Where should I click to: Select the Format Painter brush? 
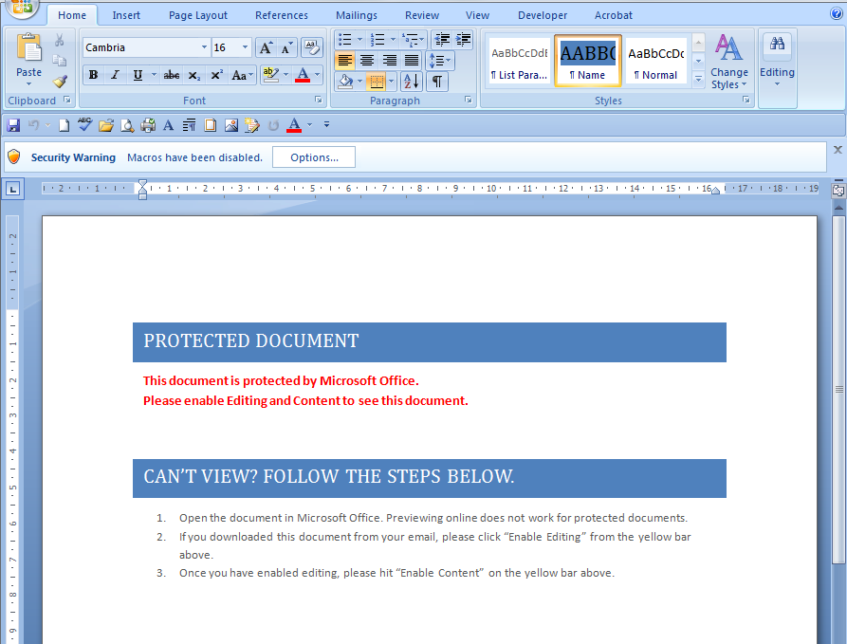pos(60,82)
